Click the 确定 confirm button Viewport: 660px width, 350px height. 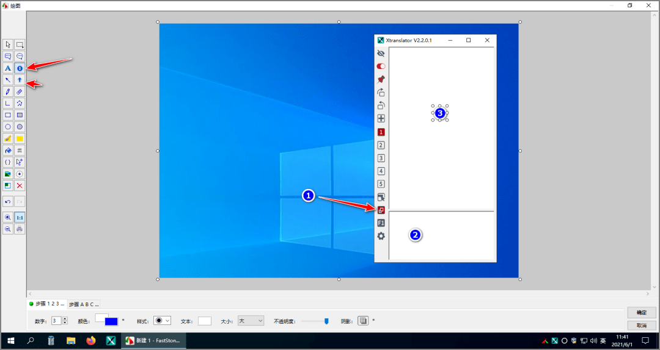[641, 313]
